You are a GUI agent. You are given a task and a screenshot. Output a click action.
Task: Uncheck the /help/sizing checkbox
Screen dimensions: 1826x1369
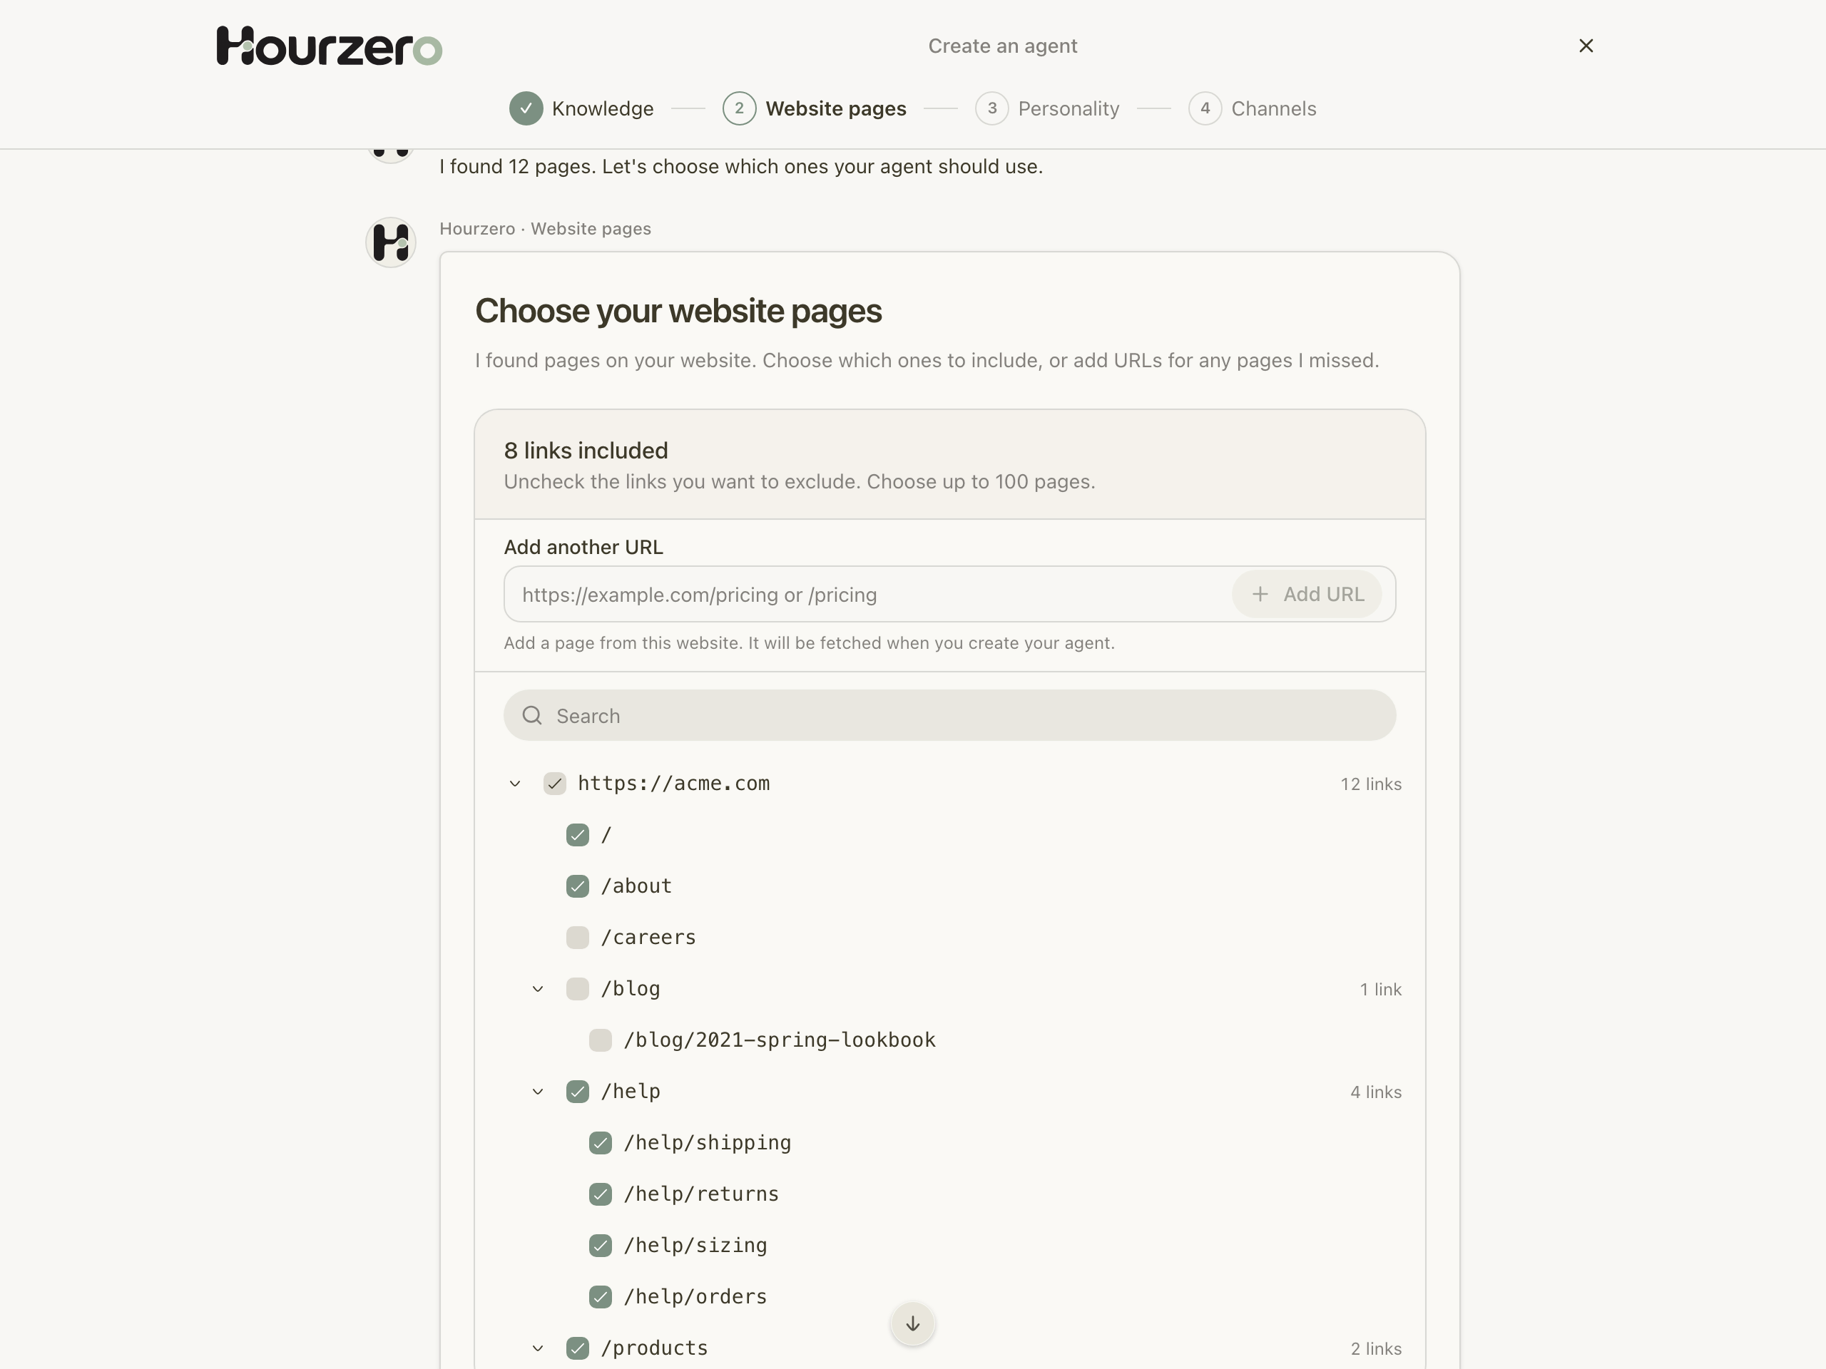(x=600, y=1245)
